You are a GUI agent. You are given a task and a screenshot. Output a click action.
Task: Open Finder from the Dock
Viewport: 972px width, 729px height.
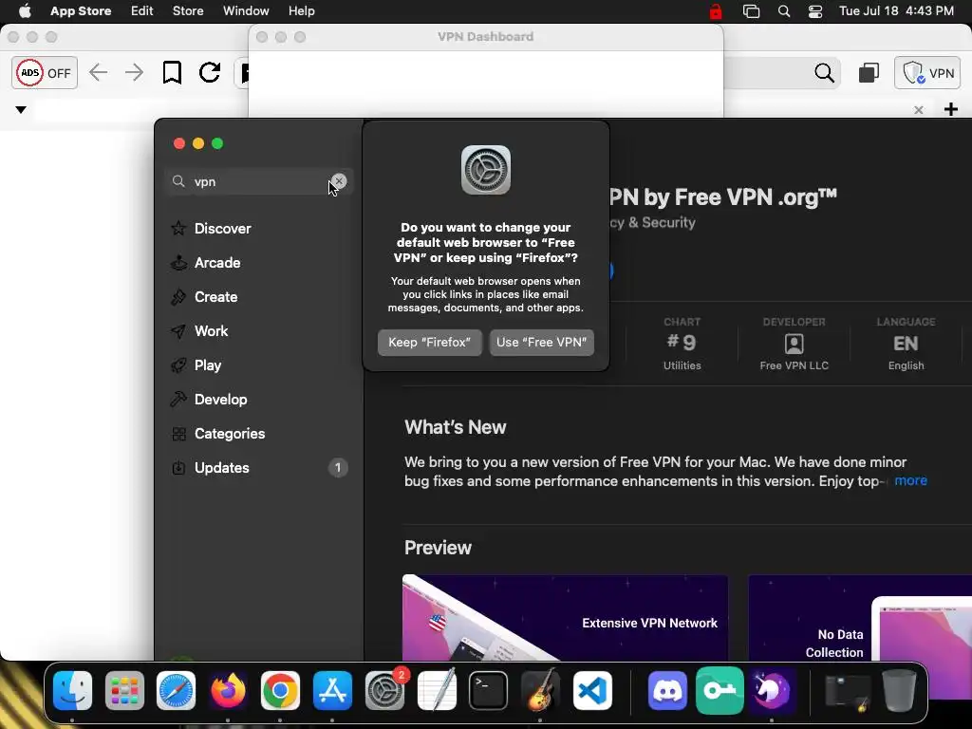tap(72, 690)
